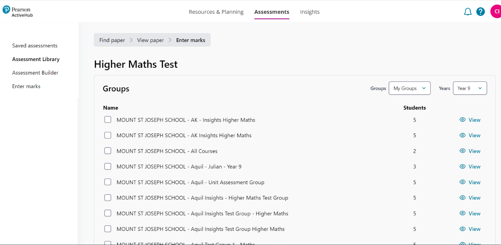Image resolution: width=501 pixels, height=245 pixels.
Task: Click eye icon for AK Insights Higher Maths row
Action: (462, 135)
